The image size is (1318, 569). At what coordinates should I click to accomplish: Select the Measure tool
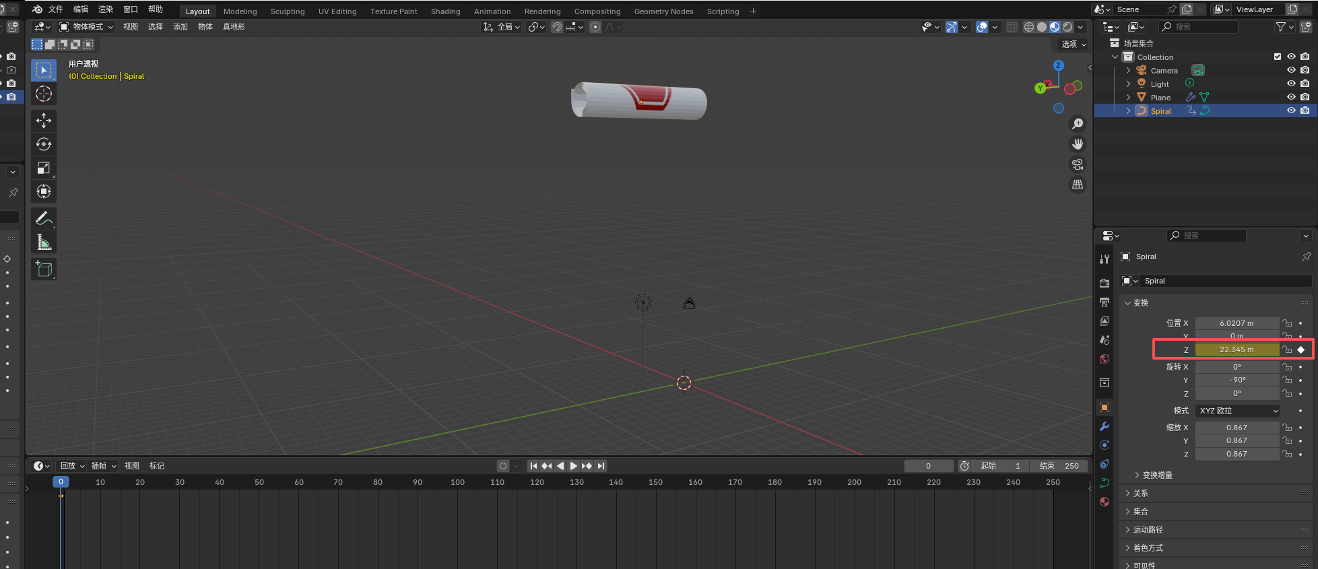[x=44, y=242]
